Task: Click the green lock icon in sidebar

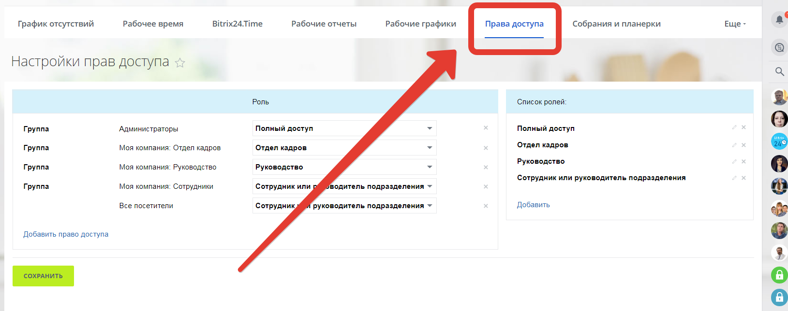Action: pyautogui.click(x=779, y=275)
